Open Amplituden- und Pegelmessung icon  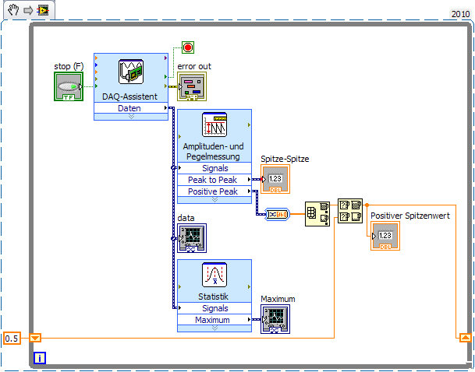pyautogui.click(x=214, y=125)
